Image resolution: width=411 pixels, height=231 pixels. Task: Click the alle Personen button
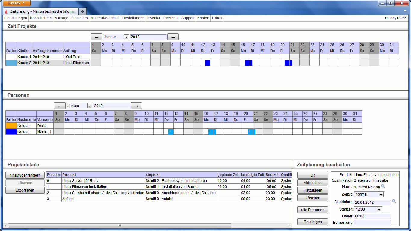click(312, 210)
